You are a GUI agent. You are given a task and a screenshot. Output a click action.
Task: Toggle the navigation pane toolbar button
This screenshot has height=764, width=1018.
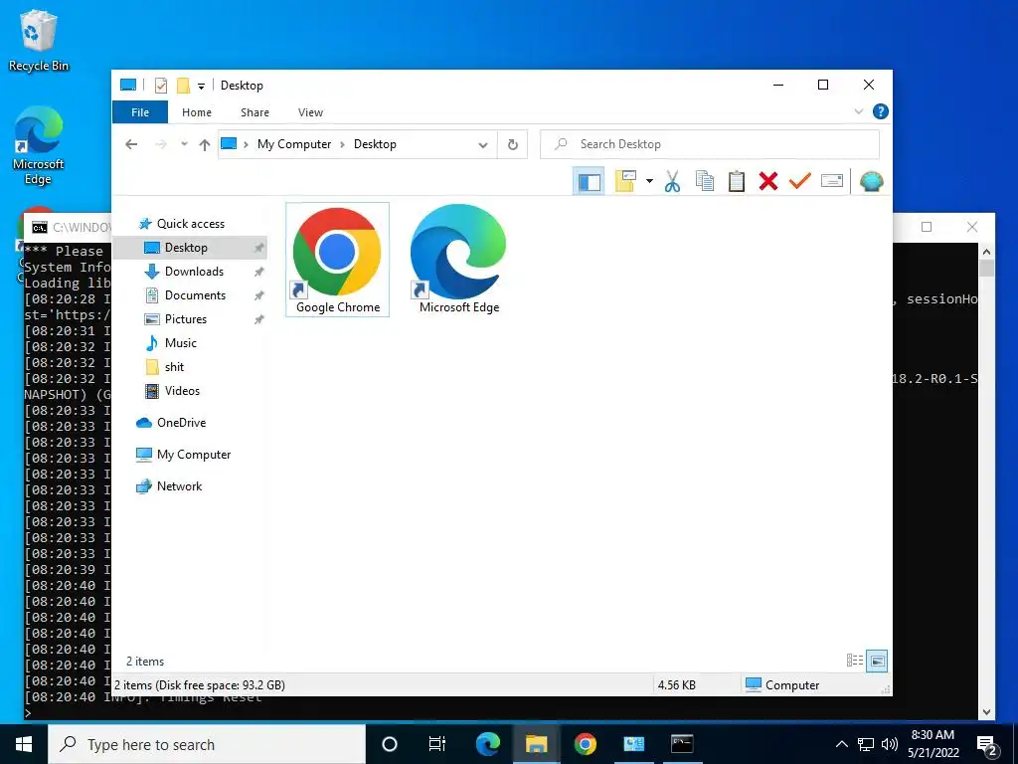click(x=589, y=182)
